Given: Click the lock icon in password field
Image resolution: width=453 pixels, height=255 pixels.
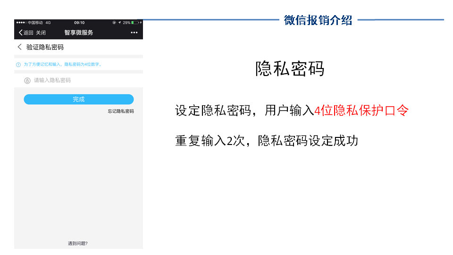Looking at the screenshot, I should tap(27, 81).
